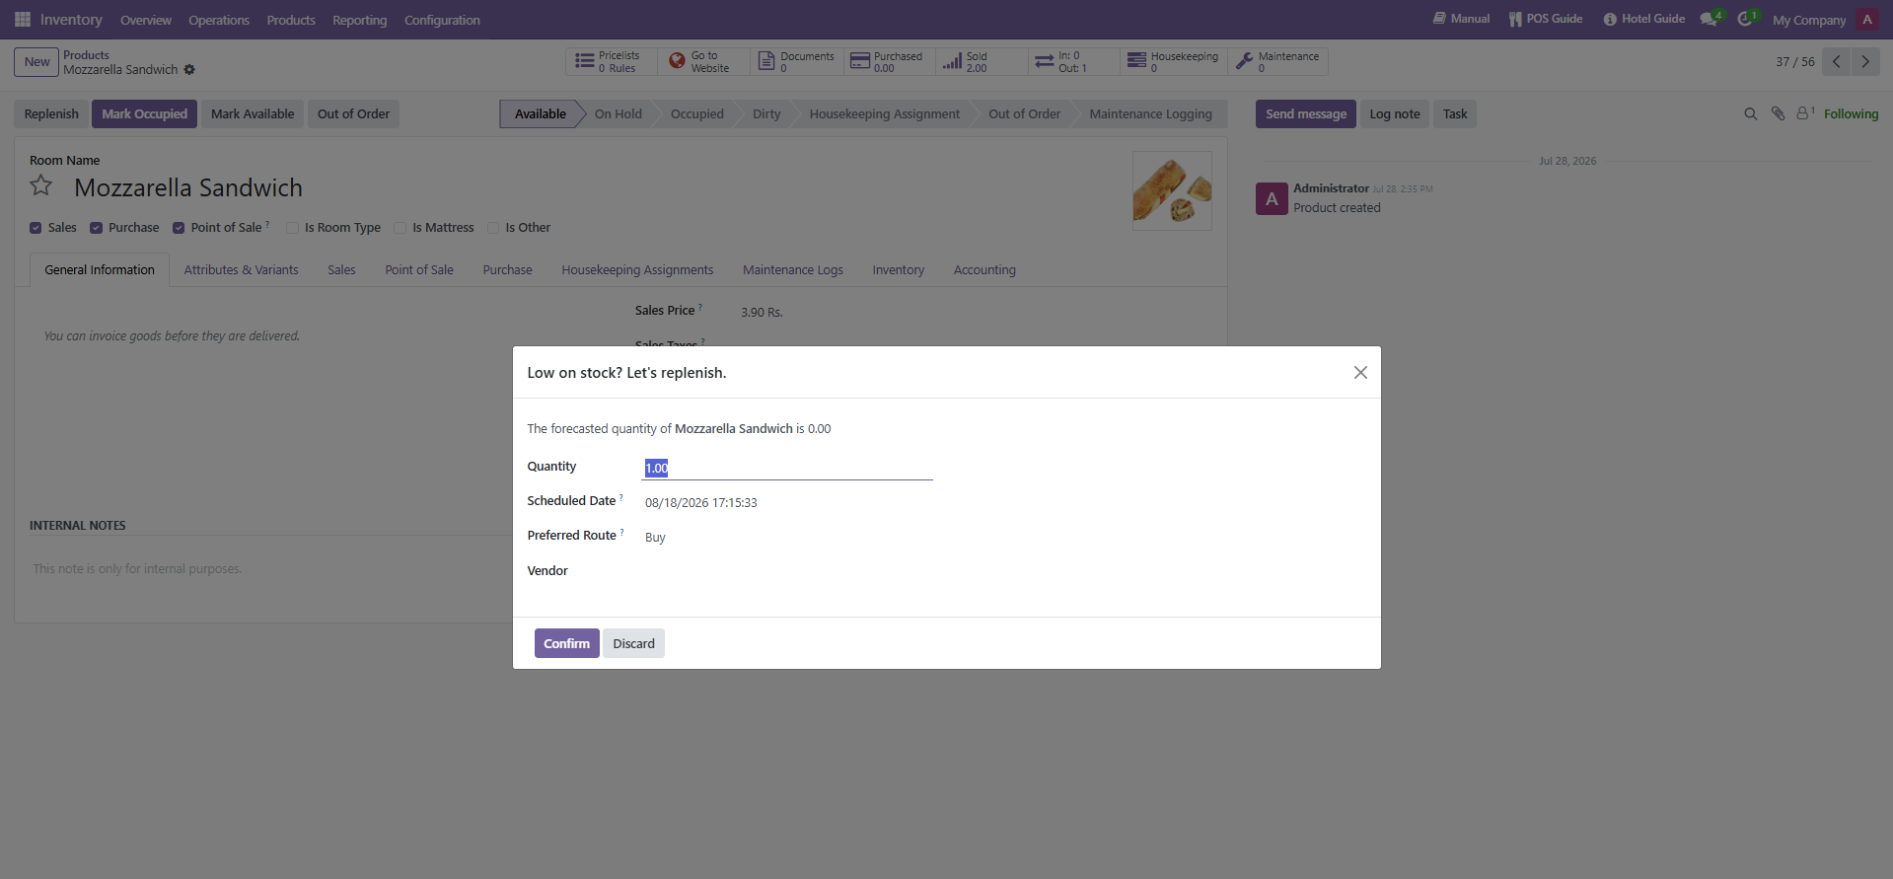Go to previous record arrow
Image resolution: width=1893 pixels, height=879 pixels.
tap(1836, 61)
